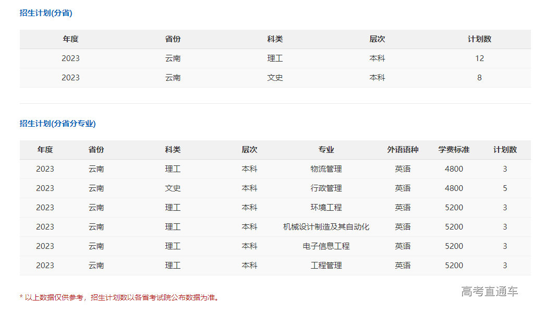
Task: Click the 招生计划(分省) section heading
Action: pos(46,13)
